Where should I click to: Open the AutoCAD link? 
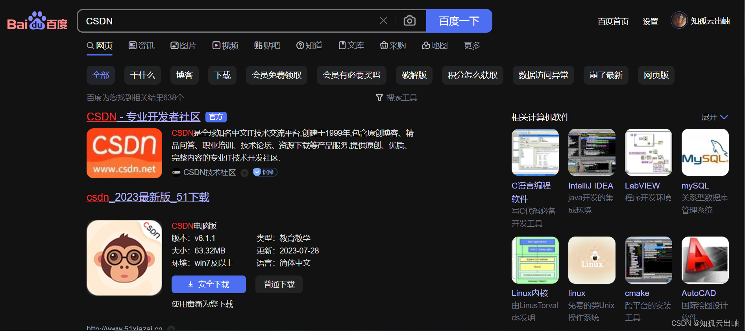coord(699,293)
